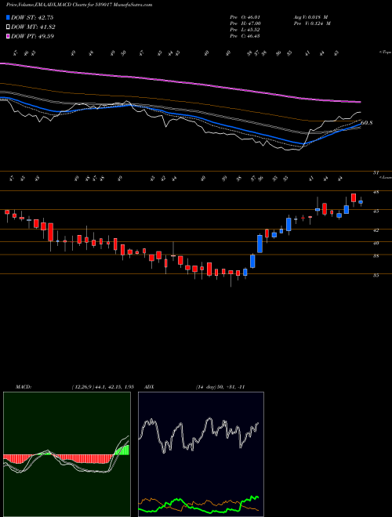Open the MACD histogram chart panel

[x=67, y=454]
